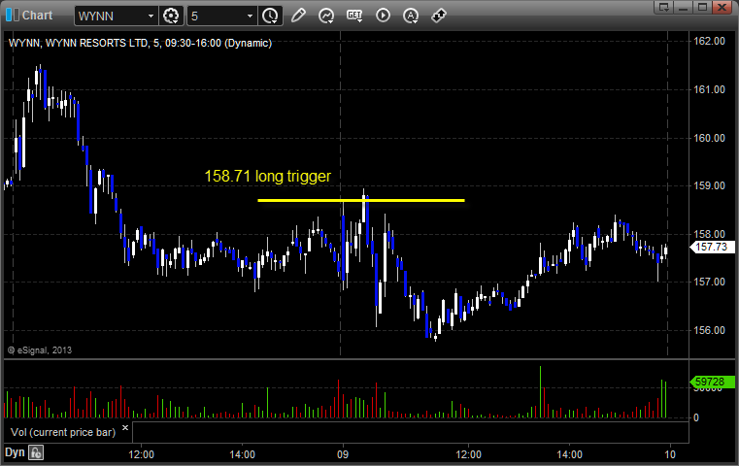Click the Chart window link icon

coord(12,16)
